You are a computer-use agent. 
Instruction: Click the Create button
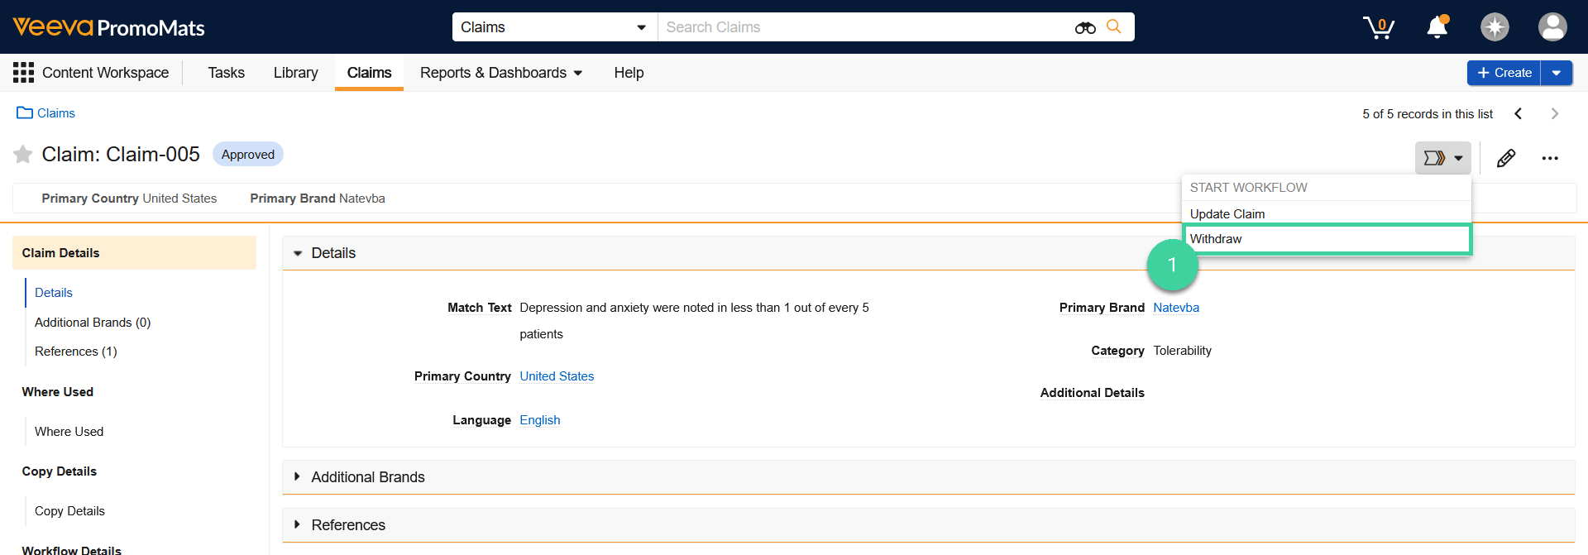(1504, 73)
